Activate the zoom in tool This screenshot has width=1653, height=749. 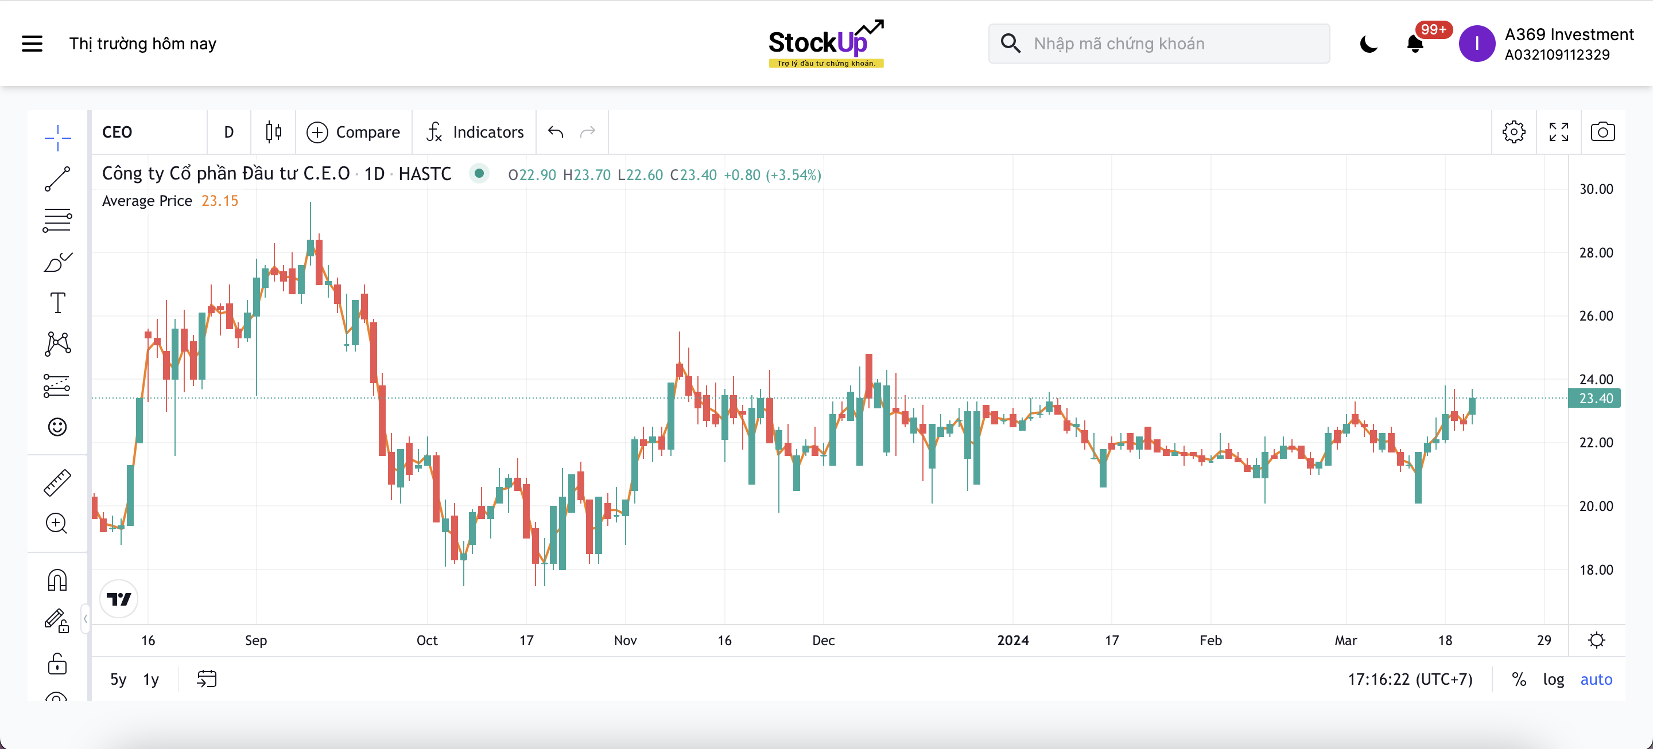pos(57,523)
